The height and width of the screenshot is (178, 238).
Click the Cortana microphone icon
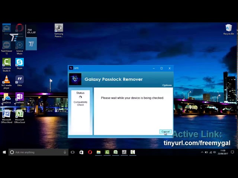tap(65, 152)
